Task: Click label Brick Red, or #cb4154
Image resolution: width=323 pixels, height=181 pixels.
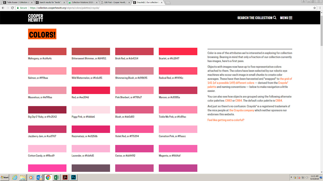Action: pos(127,59)
